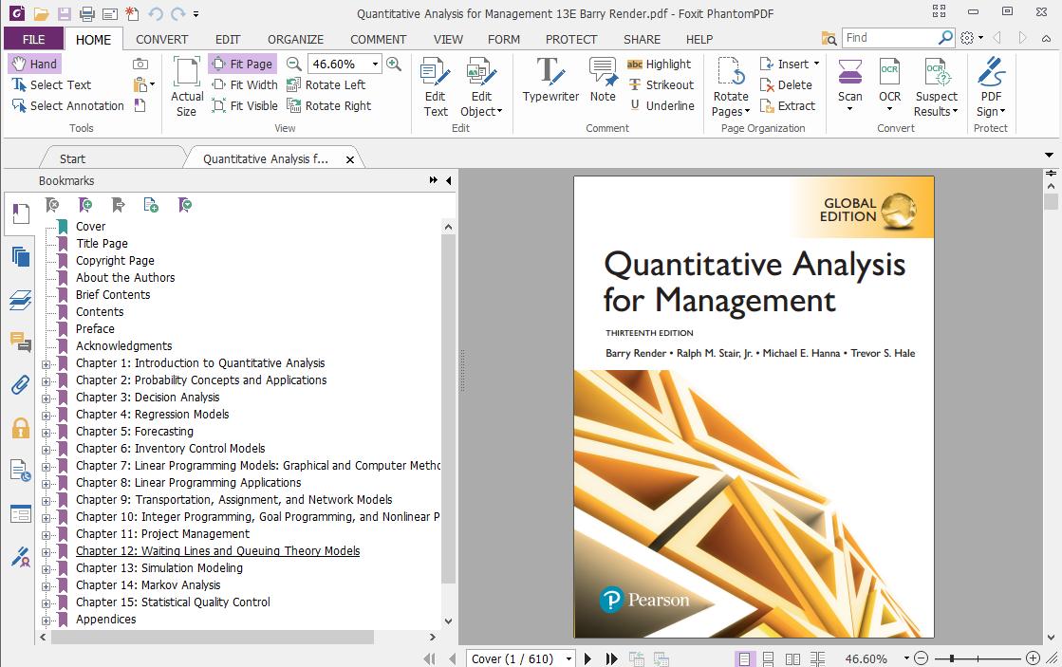
Task: Open the Pages thumbnail panel icon
Action: tap(20, 256)
